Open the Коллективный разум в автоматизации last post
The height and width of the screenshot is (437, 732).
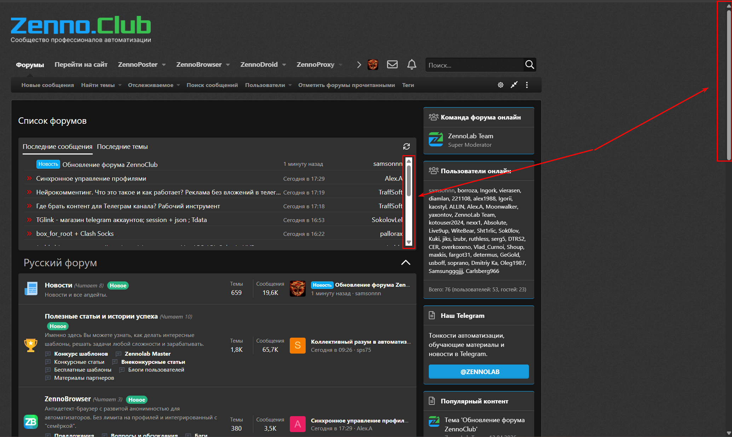(x=361, y=342)
